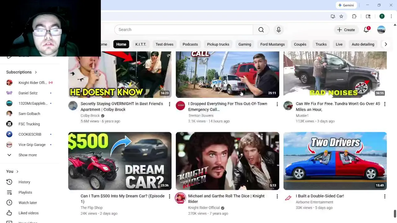Expand the You section chevron

17,172
